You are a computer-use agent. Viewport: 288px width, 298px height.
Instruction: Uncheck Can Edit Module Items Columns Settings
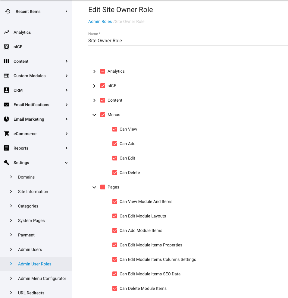[115, 259]
